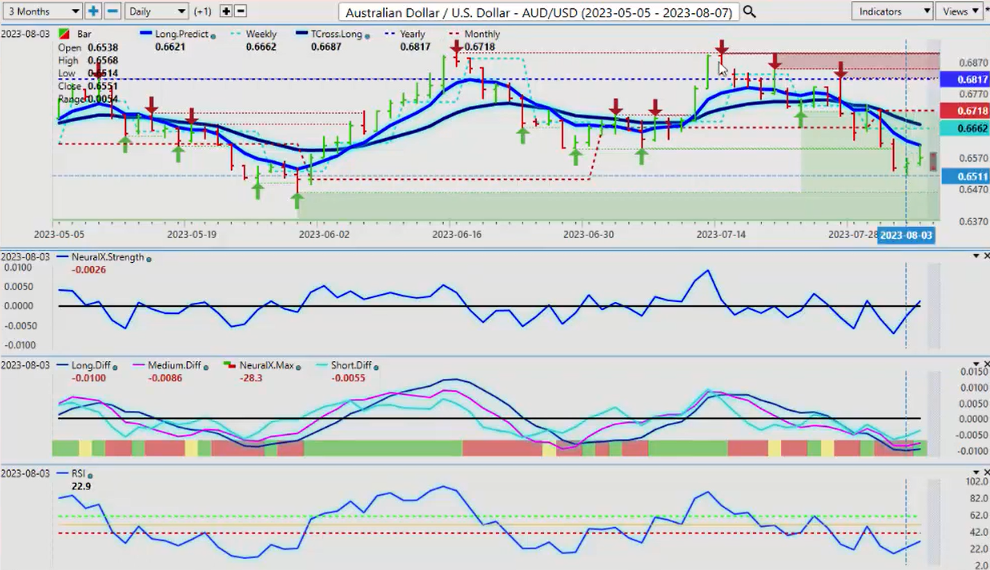Click the Close value 0.6551
The width and height of the screenshot is (990, 570).
pyautogui.click(x=103, y=87)
